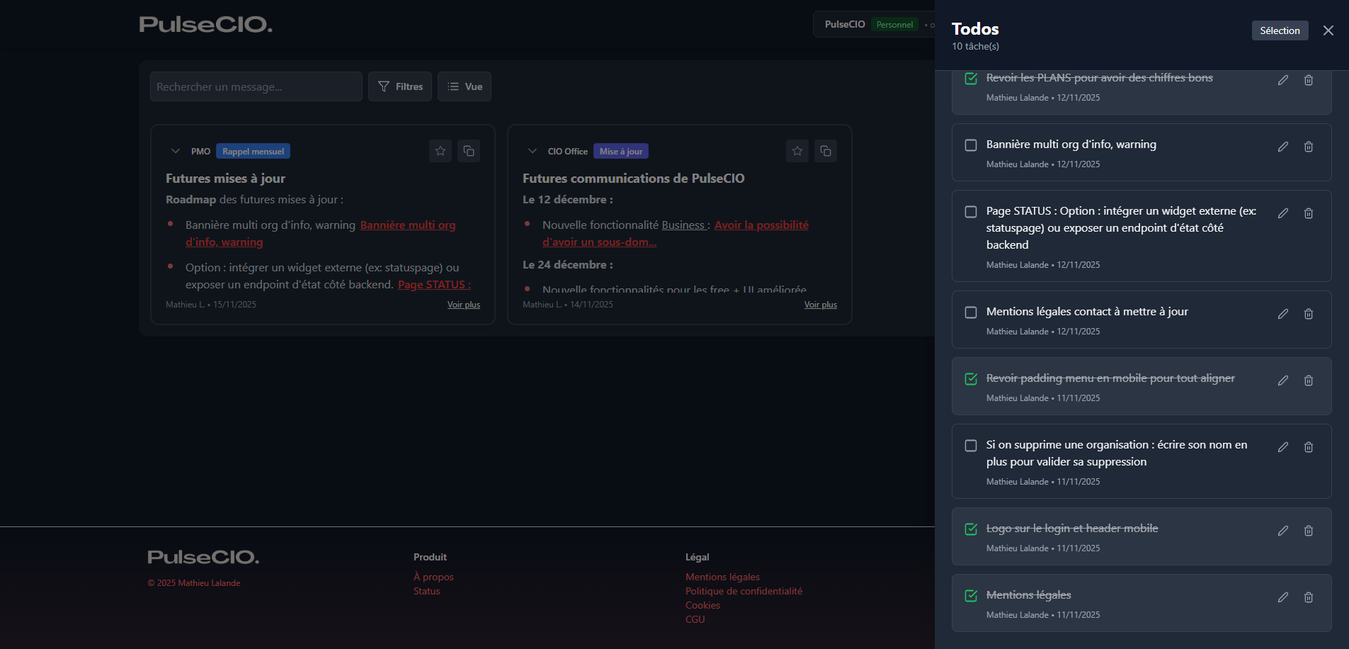
Task: Delete the Mentions légales contact todo
Action: tap(1309, 314)
